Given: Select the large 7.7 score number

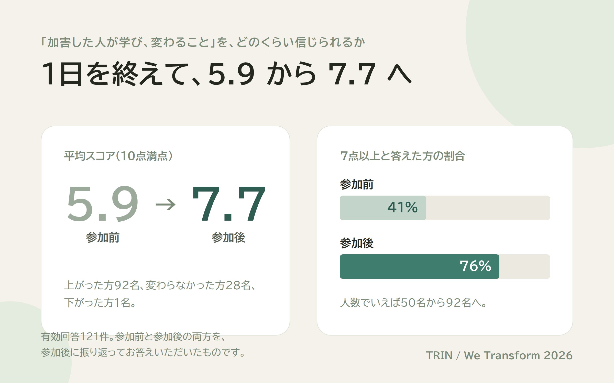Looking at the screenshot, I should 228,204.
